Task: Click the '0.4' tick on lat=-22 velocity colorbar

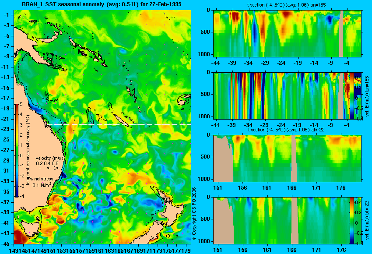Action: (x=358, y=202)
